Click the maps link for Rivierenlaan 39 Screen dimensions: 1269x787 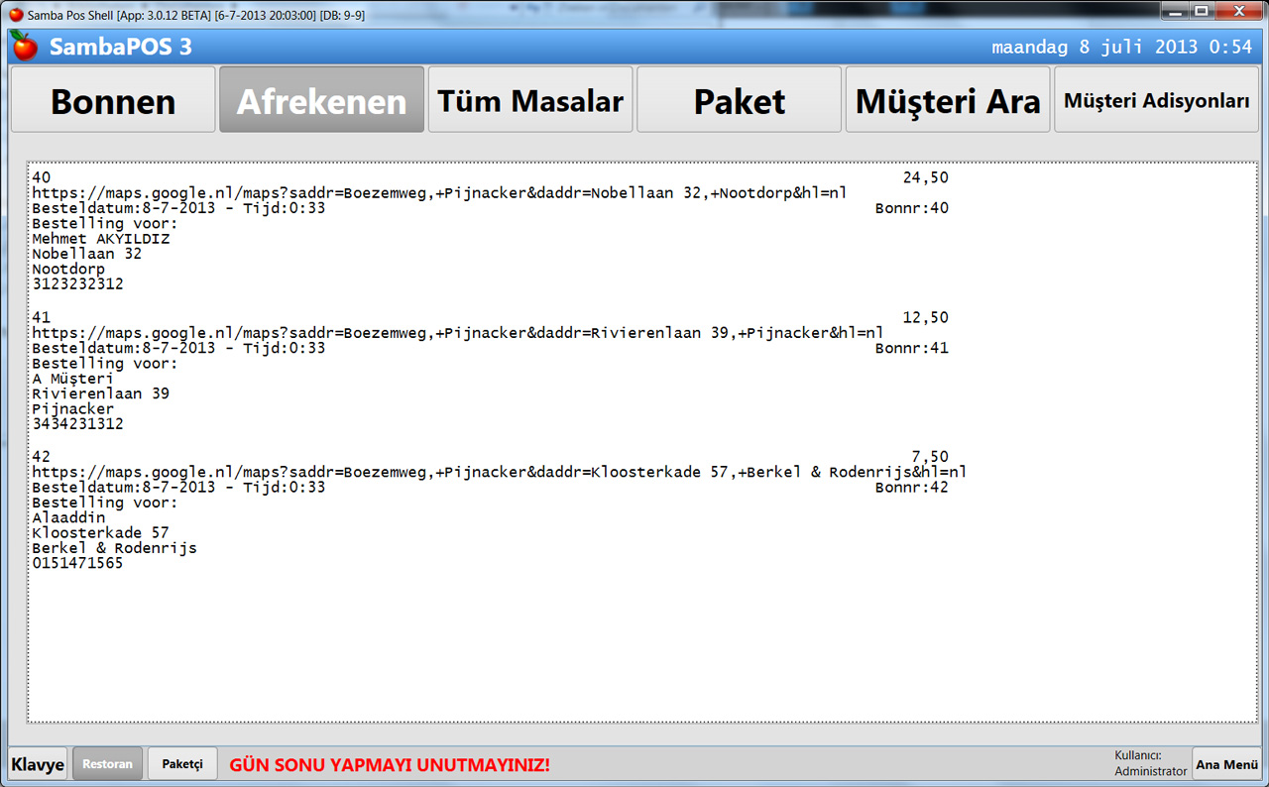click(x=456, y=333)
